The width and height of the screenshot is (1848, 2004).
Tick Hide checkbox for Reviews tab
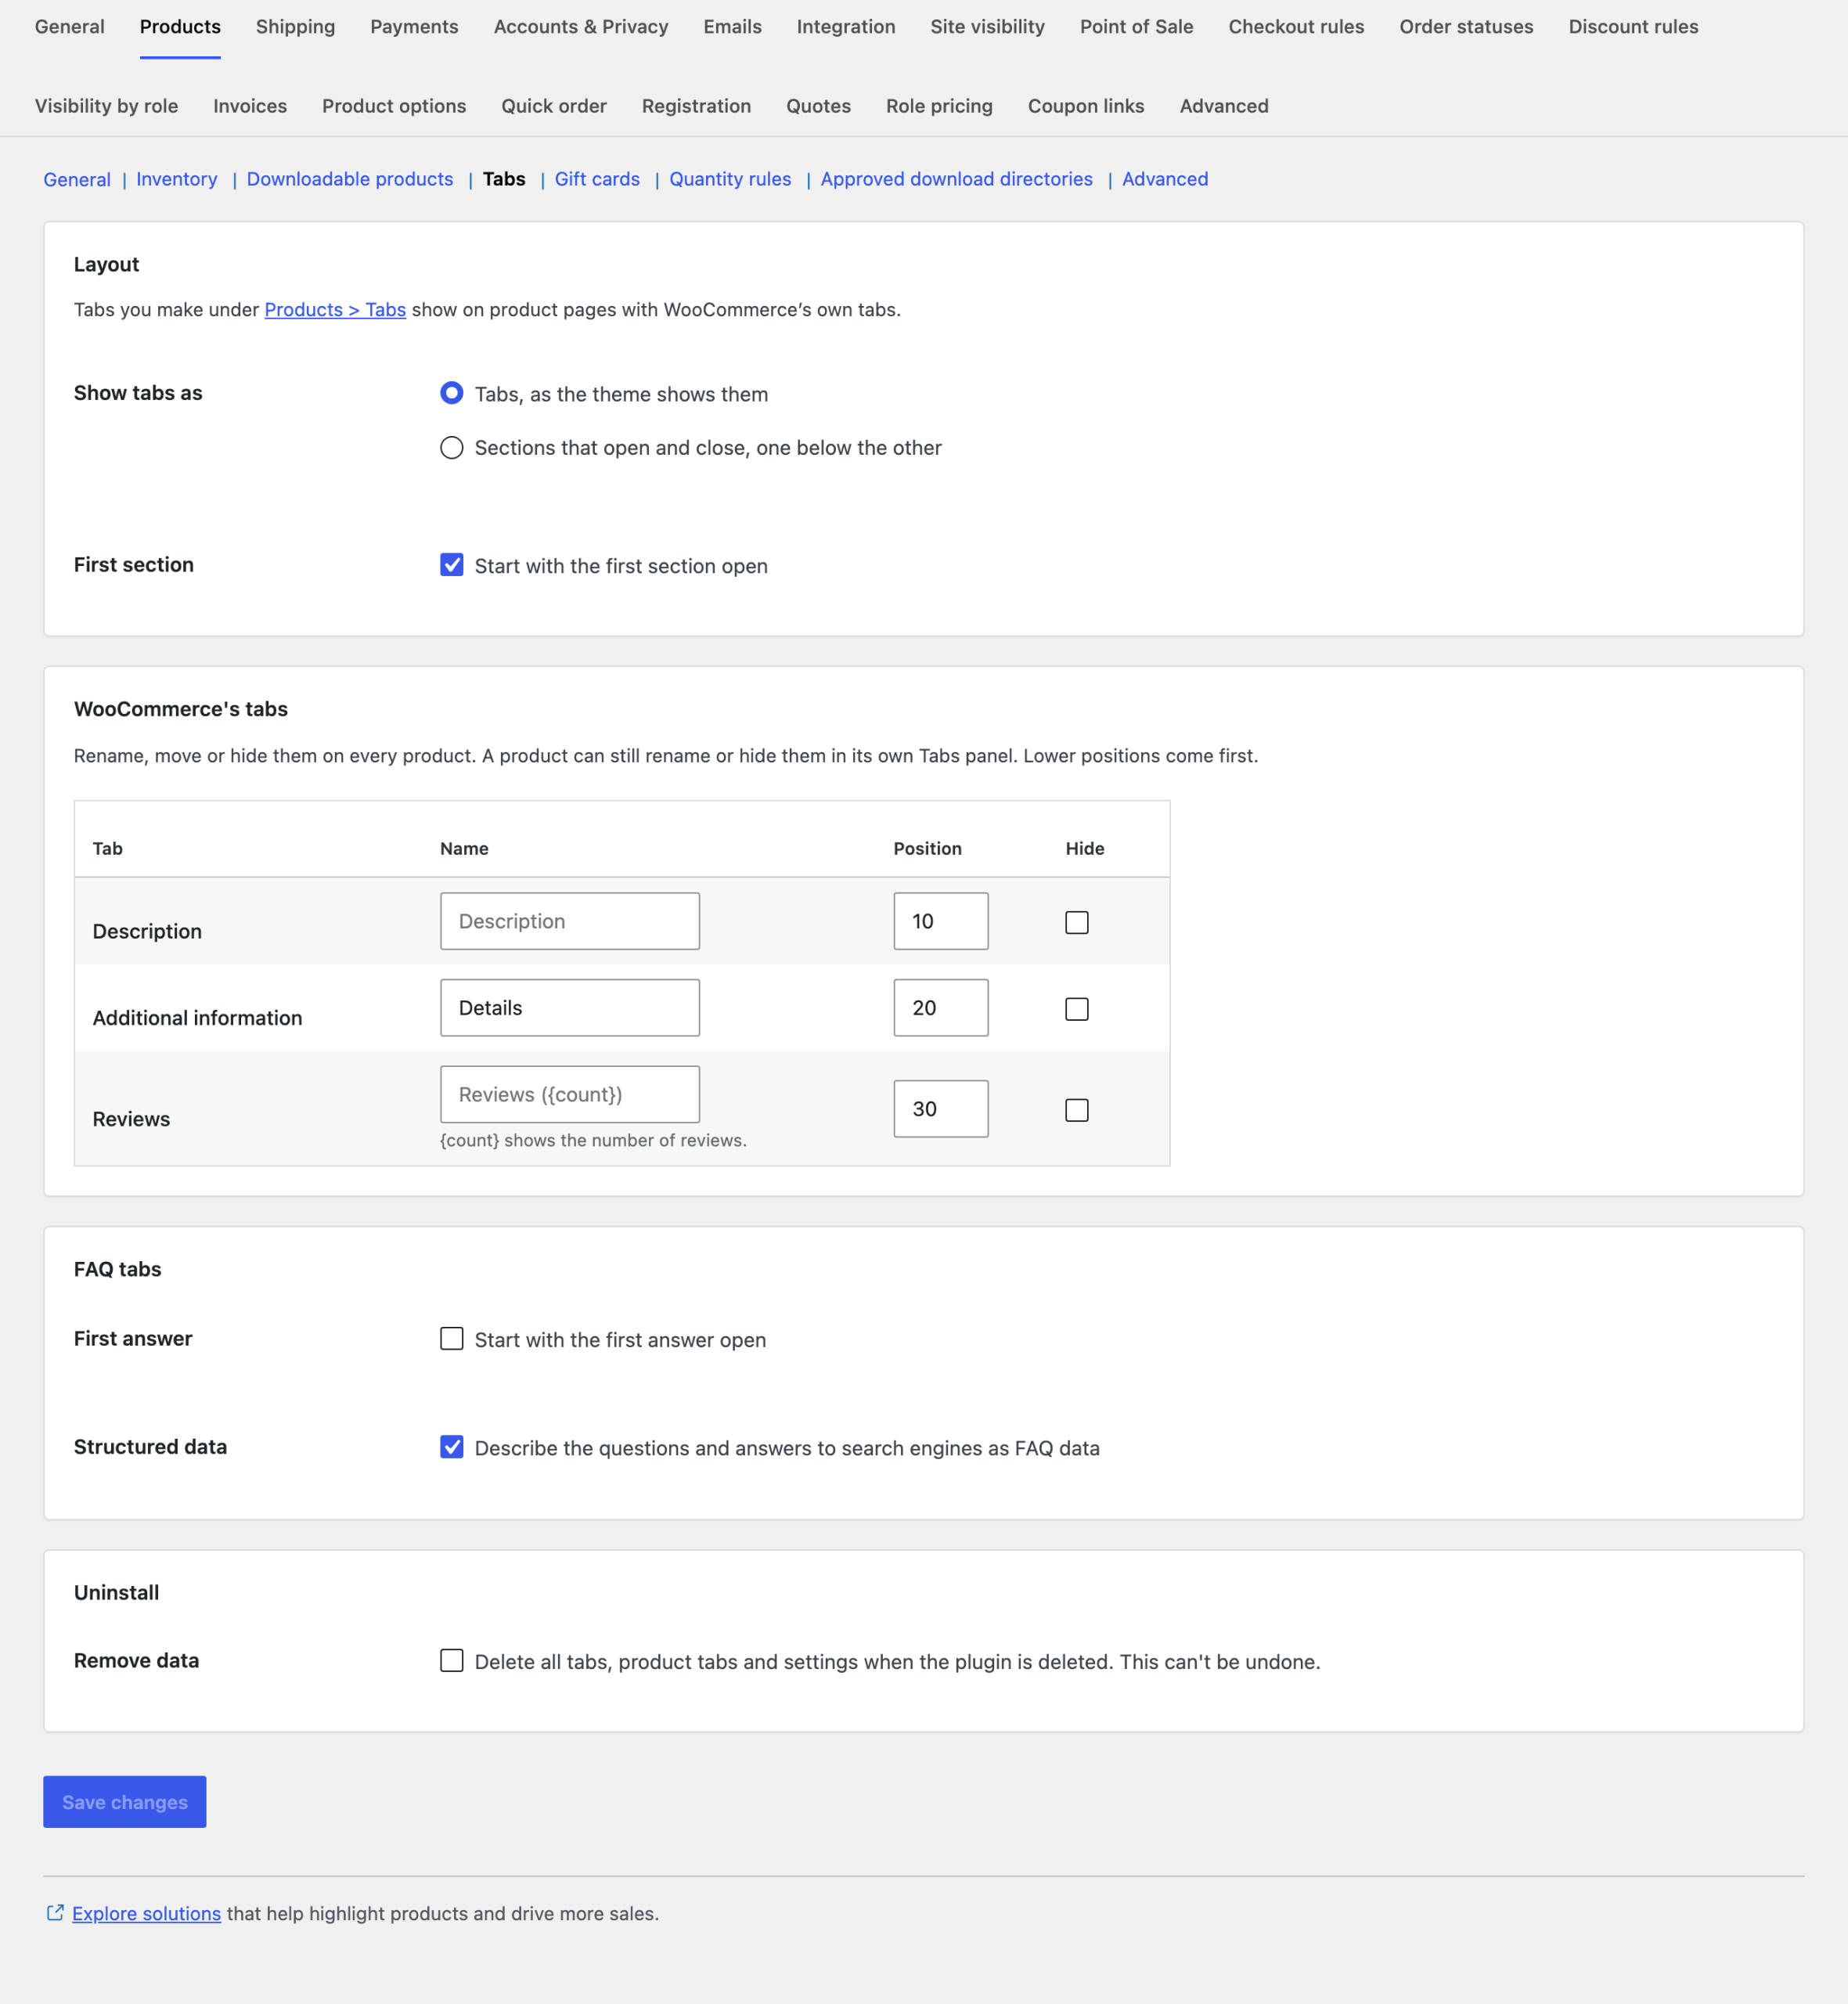[1076, 1110]
